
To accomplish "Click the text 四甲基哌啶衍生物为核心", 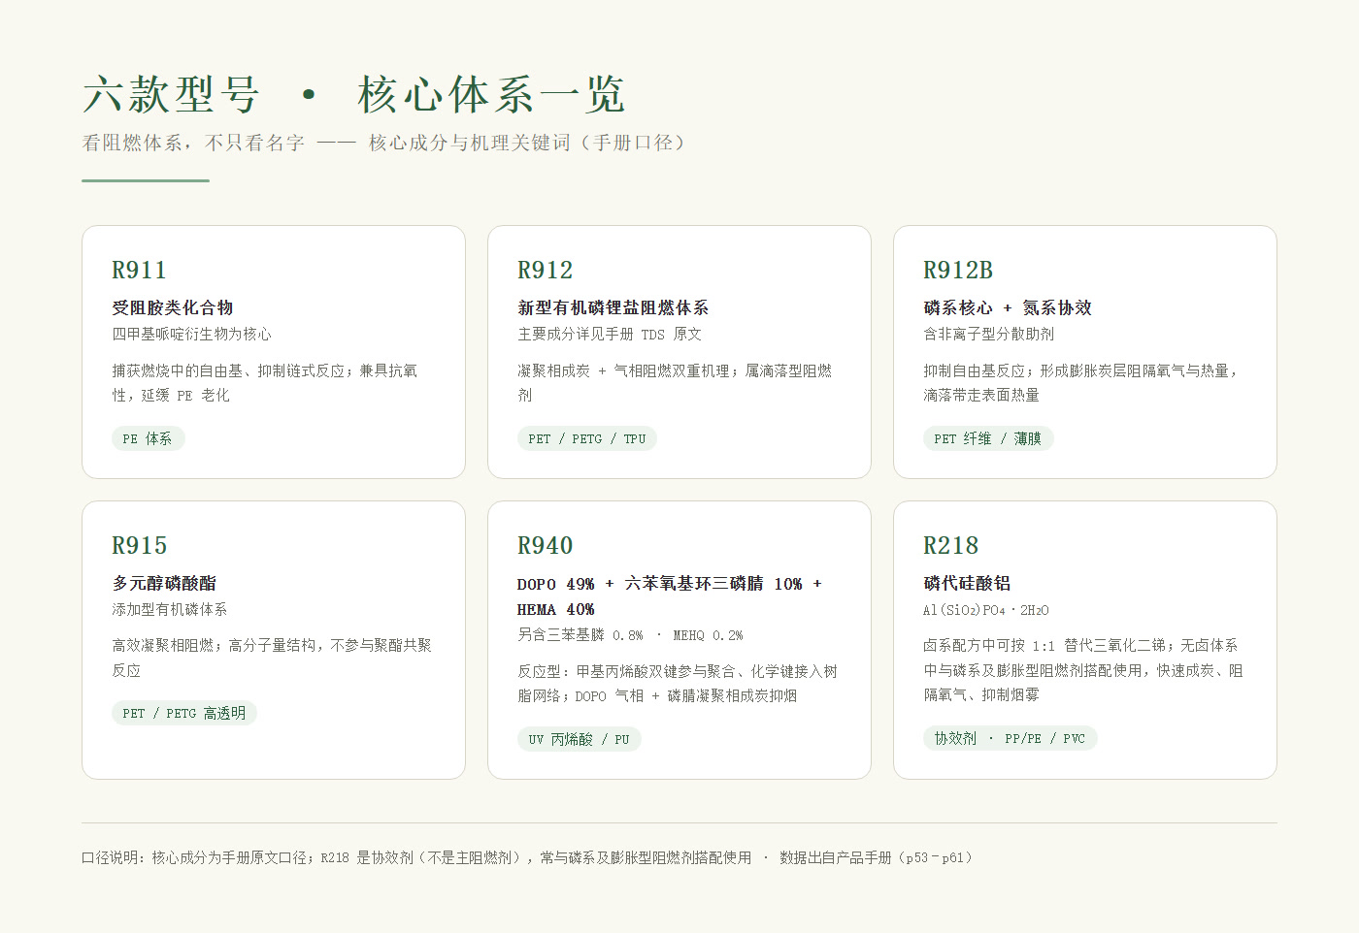I will click(191, 334).
